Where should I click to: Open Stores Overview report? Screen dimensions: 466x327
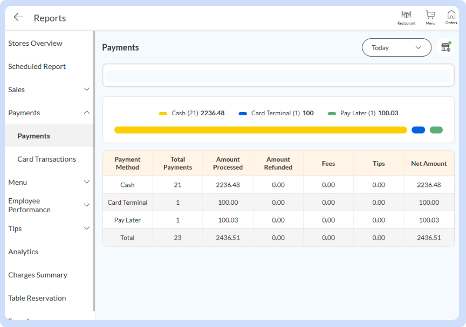pyautogui.click(x=35, y=43)
